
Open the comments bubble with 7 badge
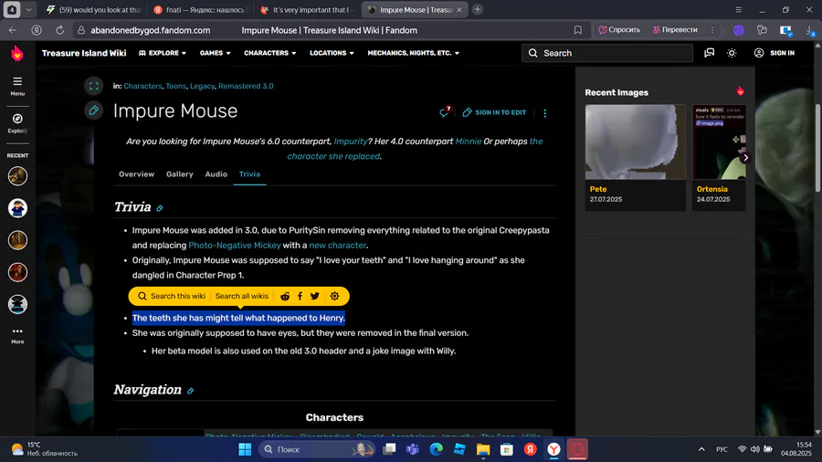coord(445,112)
